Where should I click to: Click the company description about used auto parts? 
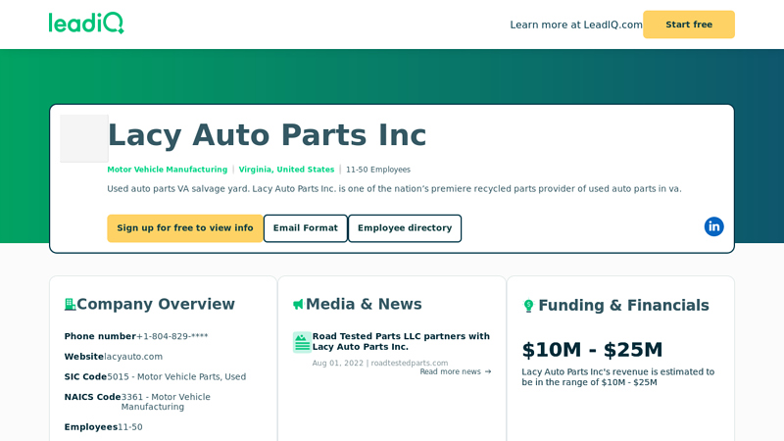[x=394, y=188]
